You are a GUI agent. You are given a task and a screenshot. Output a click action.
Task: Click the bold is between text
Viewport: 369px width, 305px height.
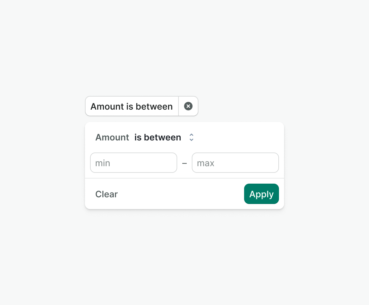click(158, 137)
